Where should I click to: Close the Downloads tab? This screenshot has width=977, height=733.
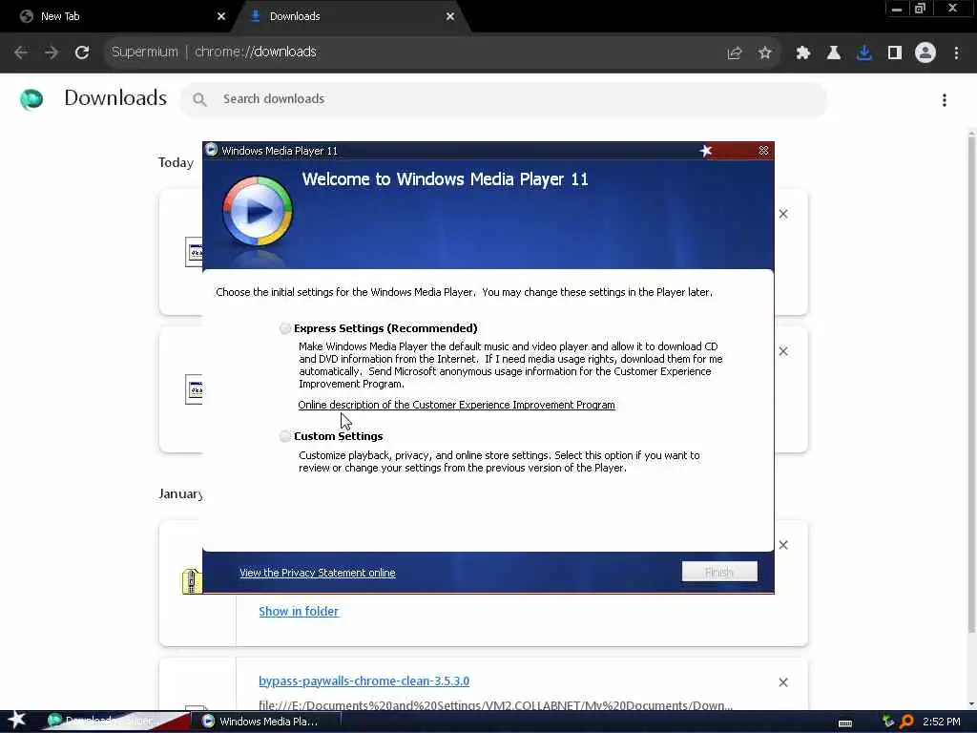(450, 16)
